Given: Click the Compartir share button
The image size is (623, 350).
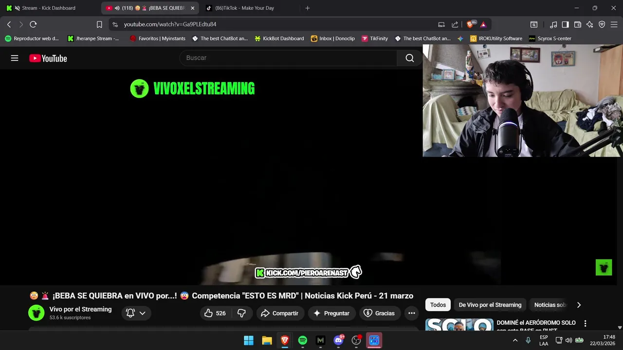Looking at the screenshot, I should click(x=280, y=313).
